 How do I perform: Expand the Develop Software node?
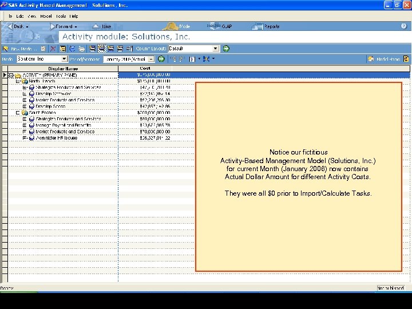(x=25, y=94)
